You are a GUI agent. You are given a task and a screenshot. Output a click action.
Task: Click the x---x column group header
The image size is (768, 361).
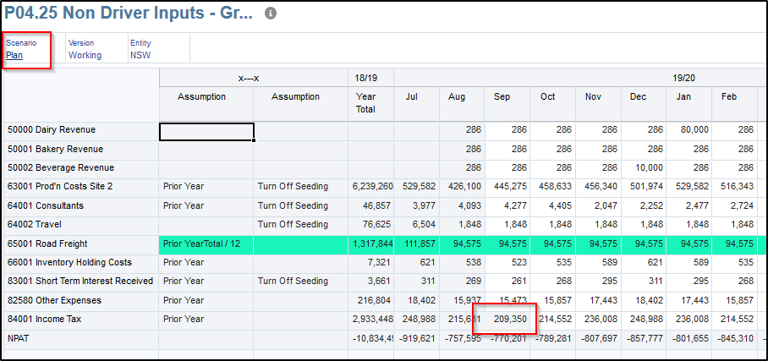coord(253,78)
